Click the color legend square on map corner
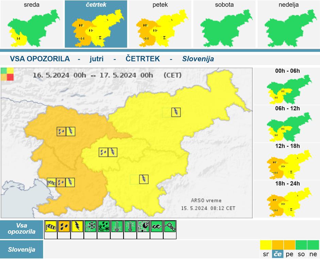The image size is (320, 259). point(7,74)
